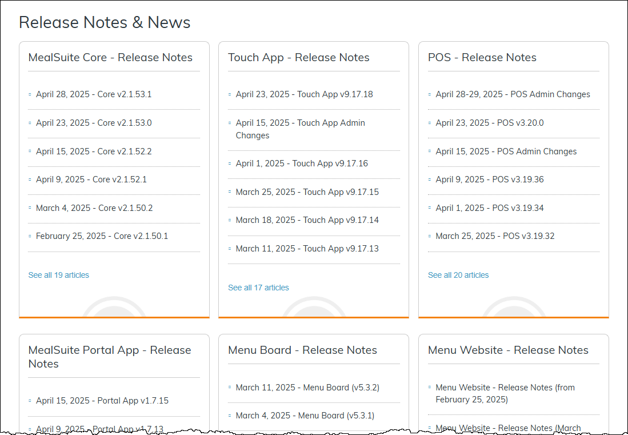Click See all 20 articles link
Image resolution: width=628 pixels, height=435 pixels.
[458, 275]
